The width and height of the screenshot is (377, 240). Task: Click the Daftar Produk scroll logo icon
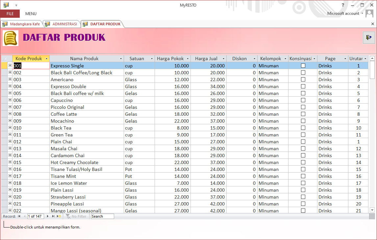(11, 38)
